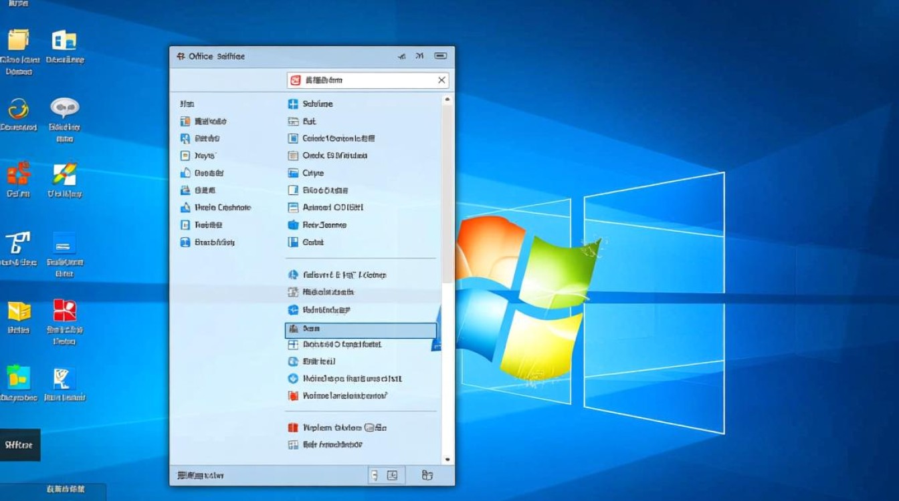Click the red book icon below the lower divider
This screenshot has height=501, width=899.
pyautogui.click(x=292, y=428)
